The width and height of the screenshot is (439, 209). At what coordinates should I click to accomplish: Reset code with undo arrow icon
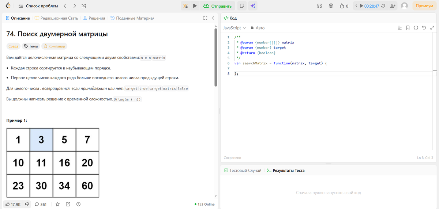pyautogui.click(x=424, y=28)
